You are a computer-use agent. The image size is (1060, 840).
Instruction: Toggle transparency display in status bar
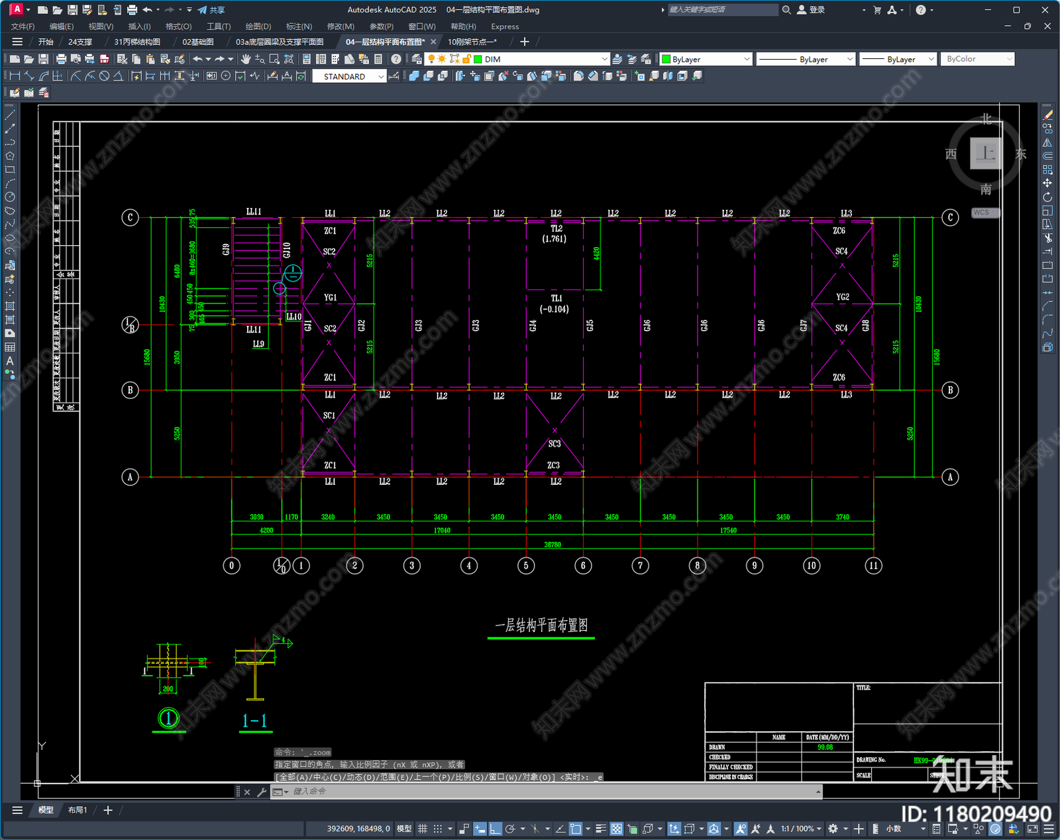[x=617, y=829]
